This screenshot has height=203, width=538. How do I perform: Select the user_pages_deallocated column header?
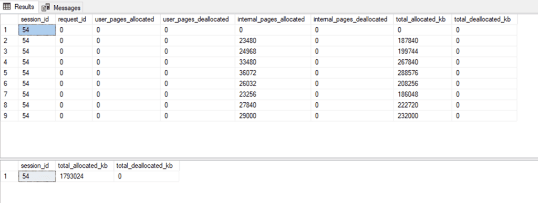198,20
